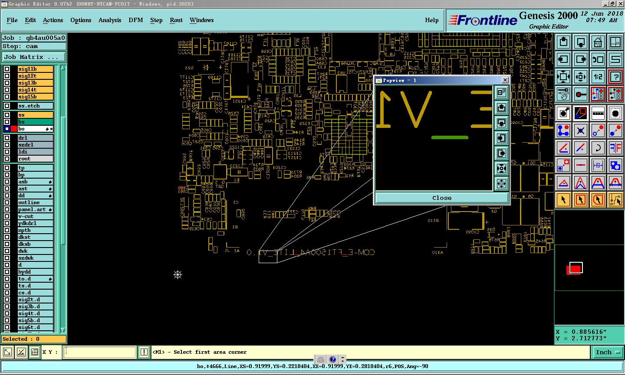The width and height of the screenshot is (625, 375).
Task: Open the Step menu
Action: [x=156, y=20]
